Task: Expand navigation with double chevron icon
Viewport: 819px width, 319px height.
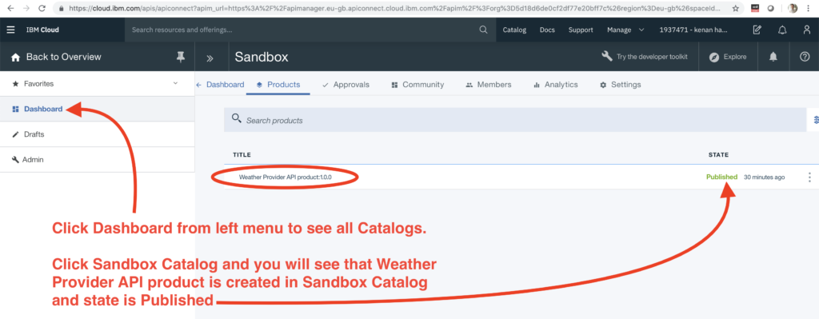Action: click(210, 58)
